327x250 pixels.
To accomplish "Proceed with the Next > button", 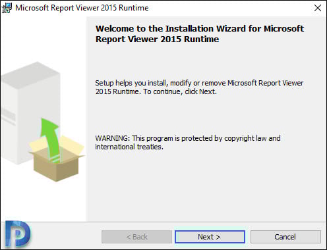I will point(210,237).
